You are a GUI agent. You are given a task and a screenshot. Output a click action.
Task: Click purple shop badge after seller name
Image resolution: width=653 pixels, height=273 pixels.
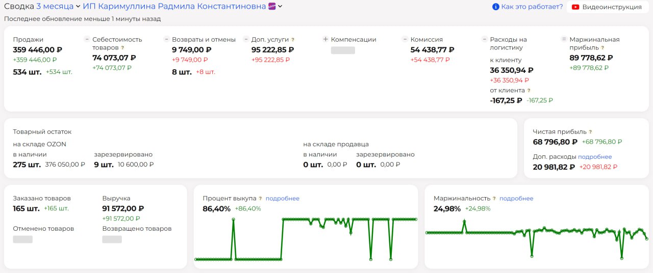[x=272, y=6]
